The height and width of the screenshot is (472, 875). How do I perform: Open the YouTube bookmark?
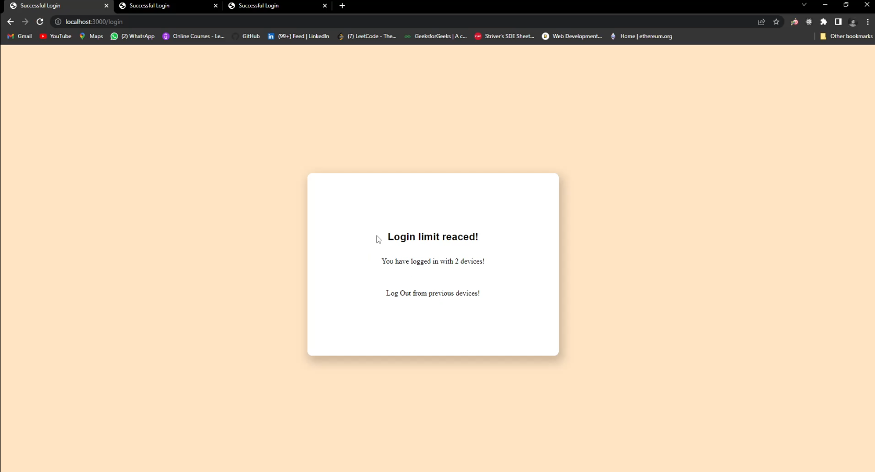(55, 36)
